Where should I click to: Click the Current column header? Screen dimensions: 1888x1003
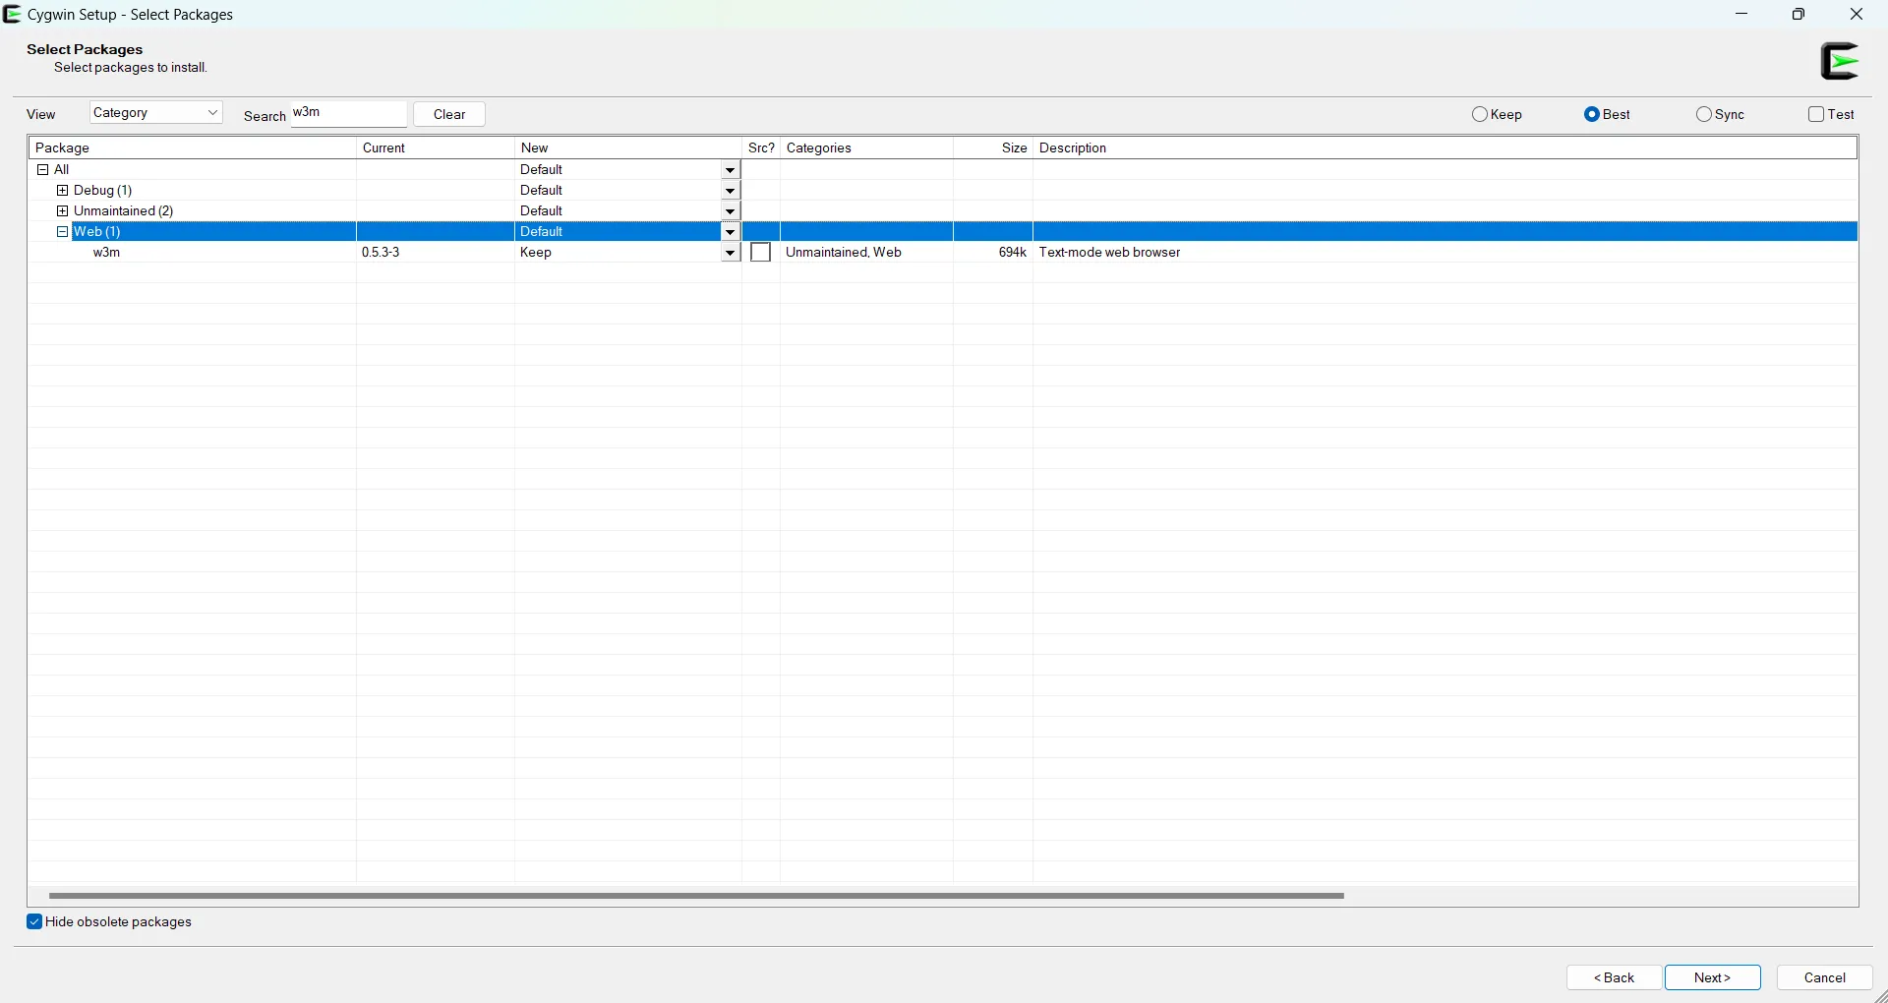coord(436,148)
